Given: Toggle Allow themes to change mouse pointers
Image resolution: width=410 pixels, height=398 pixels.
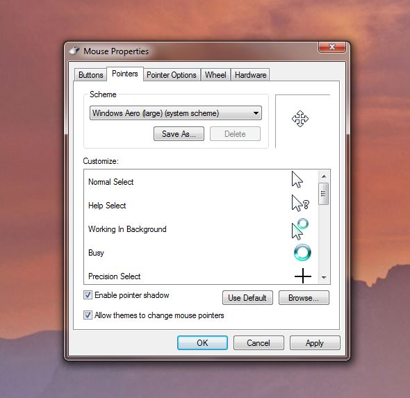Looking at the screenshot, I should 88,315.
